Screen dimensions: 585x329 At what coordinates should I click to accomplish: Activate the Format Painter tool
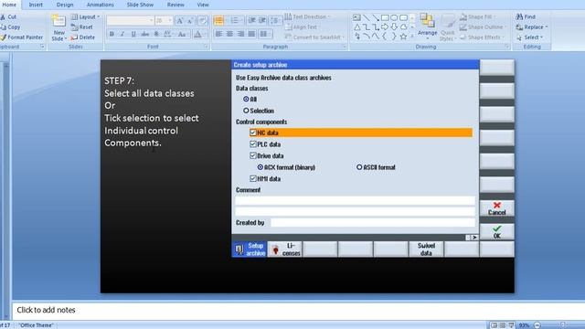click(21, 37)
